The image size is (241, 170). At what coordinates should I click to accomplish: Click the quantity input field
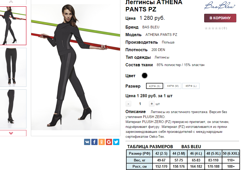(140, 104)
